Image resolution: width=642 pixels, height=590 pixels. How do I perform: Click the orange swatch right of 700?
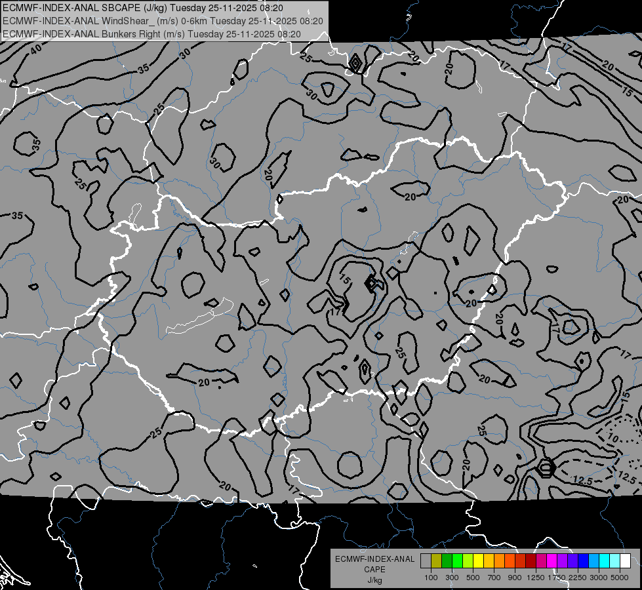click(500, 560)
